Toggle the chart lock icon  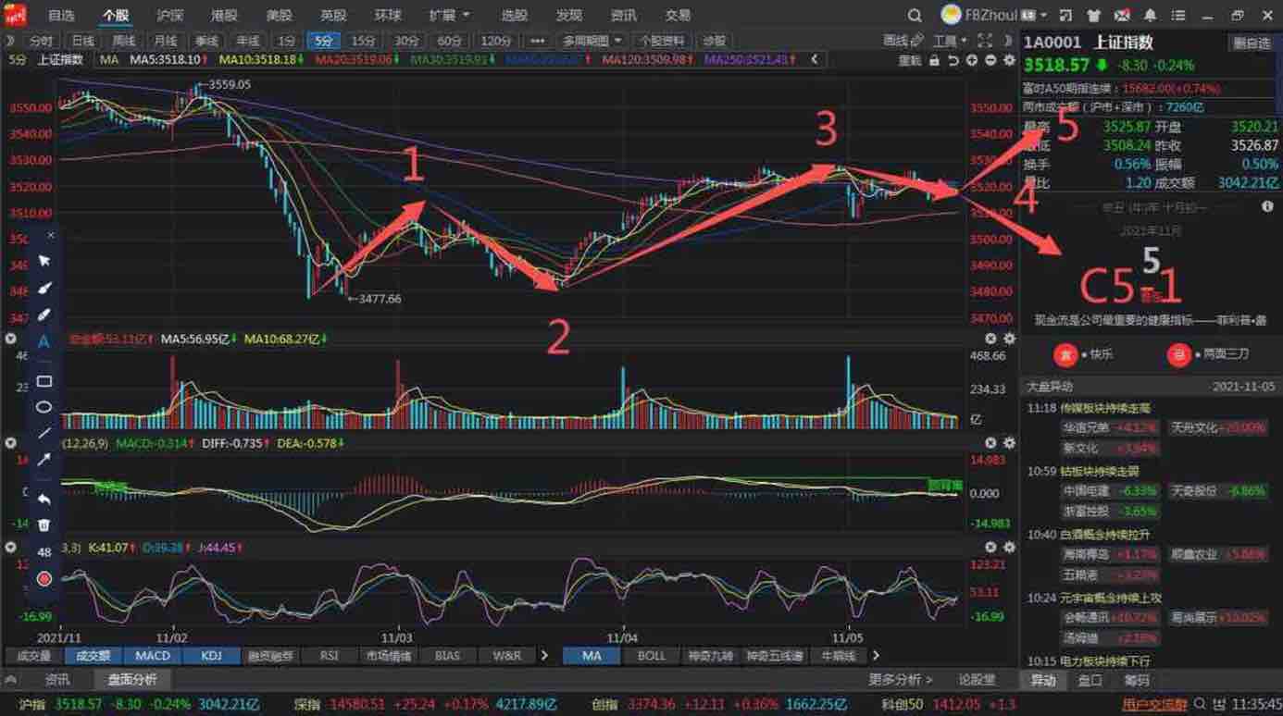click(x=935, y=59)
